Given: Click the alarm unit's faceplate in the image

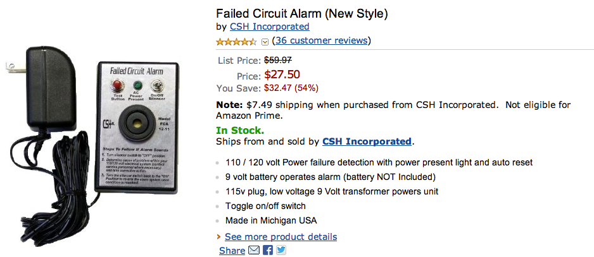Looking at the screenshot, I should (x=137, y=128).
